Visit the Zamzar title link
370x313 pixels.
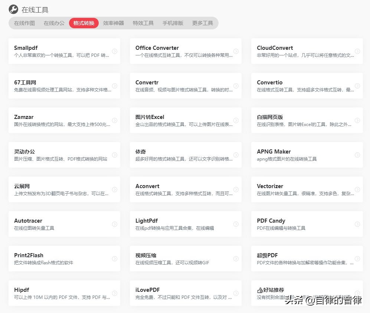[x=24, y=117]
